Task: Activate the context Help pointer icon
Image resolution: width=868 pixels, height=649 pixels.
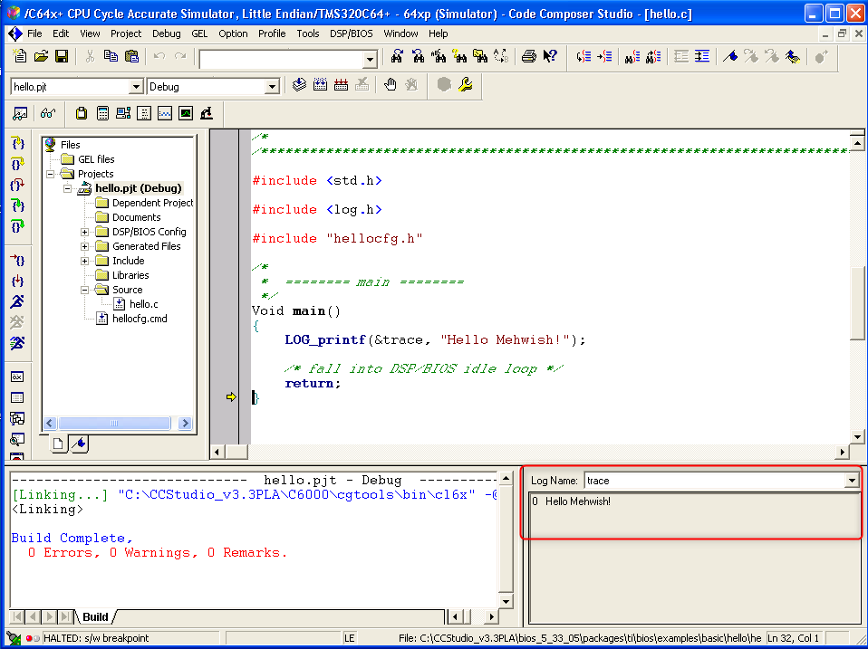Action: tap(550, 56)
